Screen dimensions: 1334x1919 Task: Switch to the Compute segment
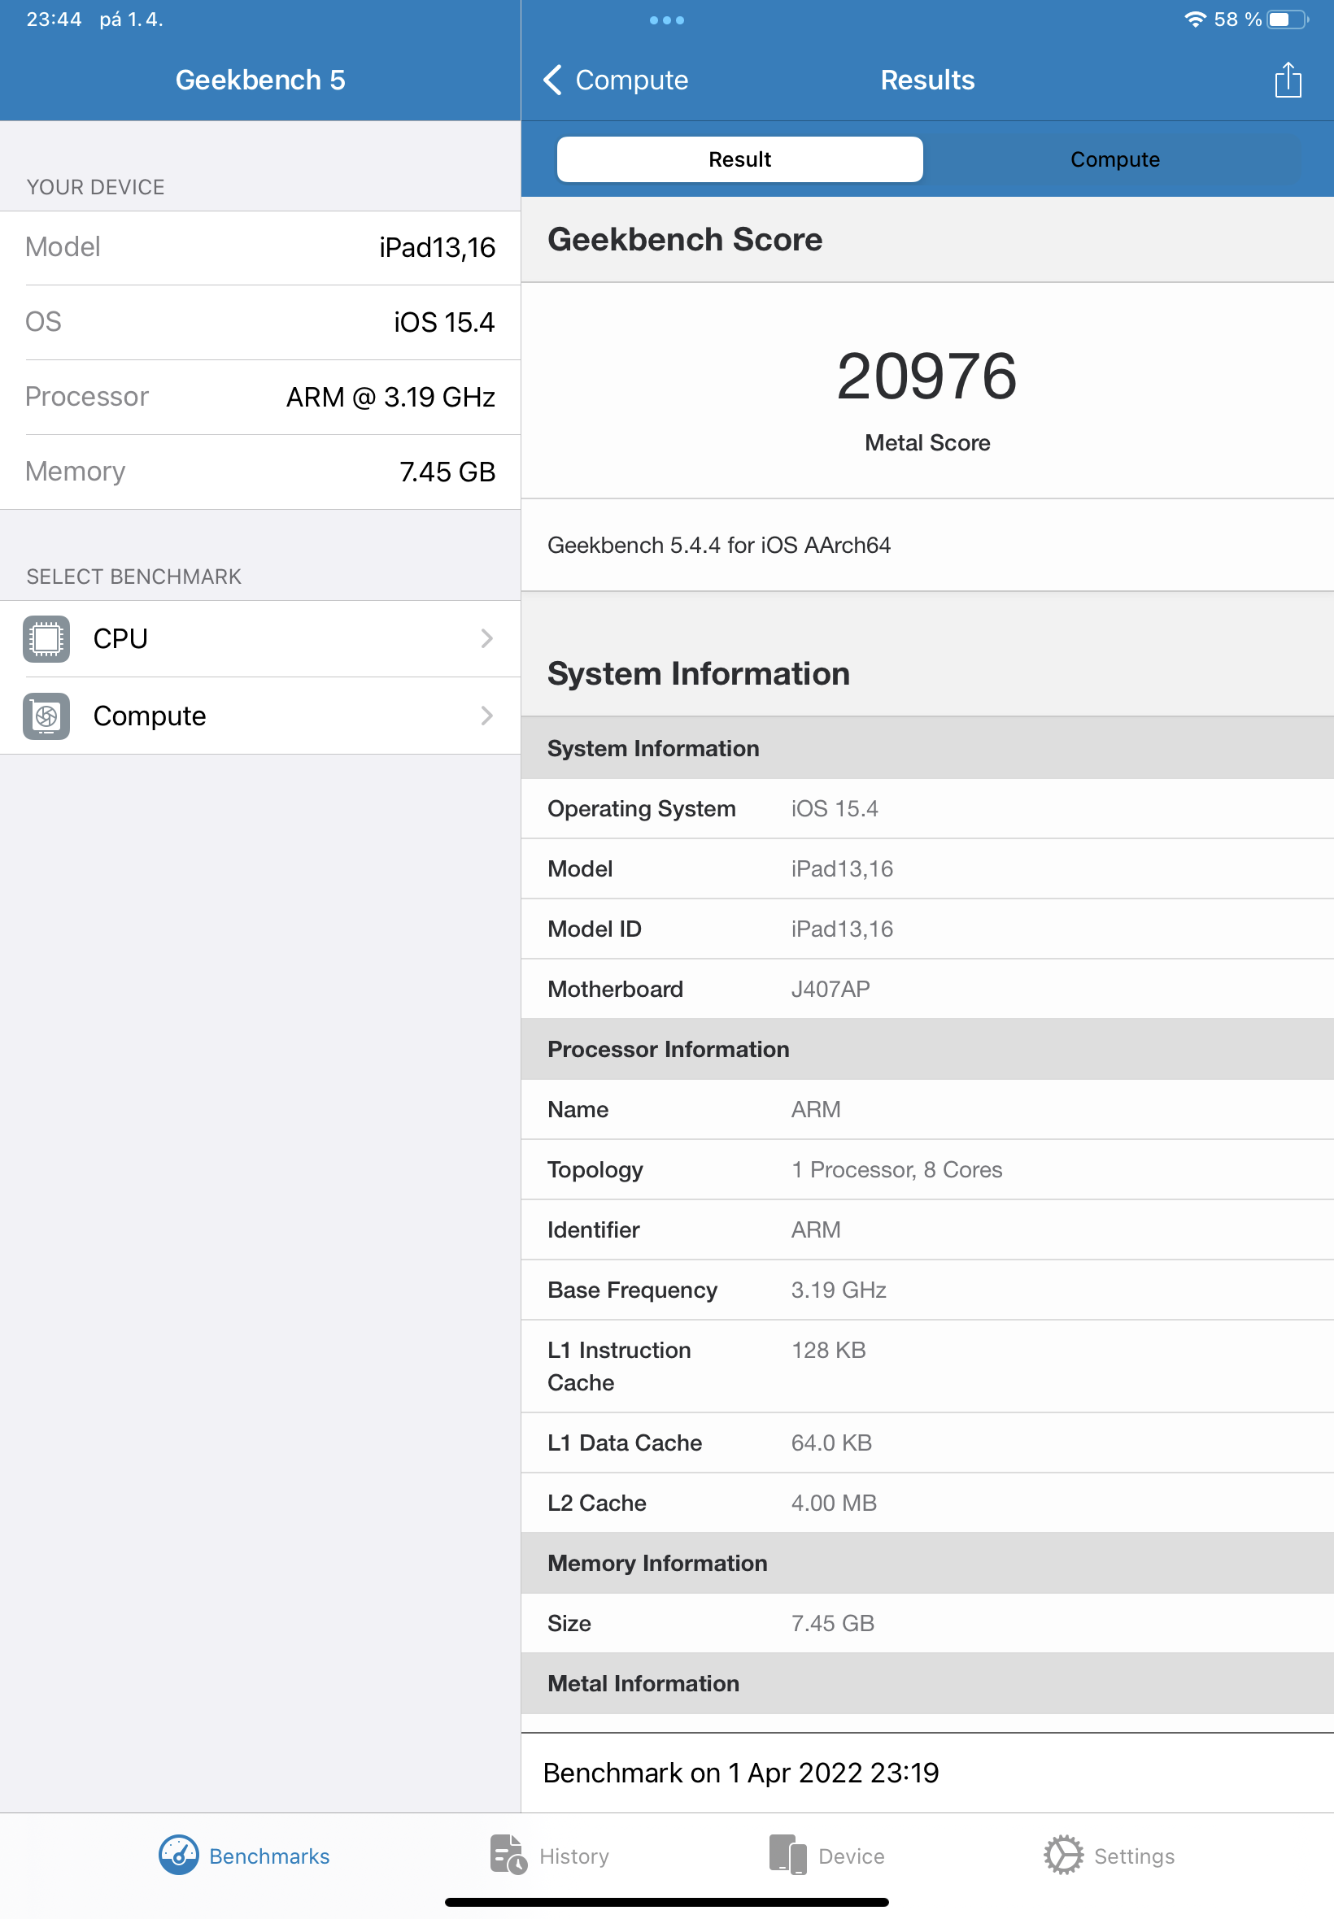1114,159
